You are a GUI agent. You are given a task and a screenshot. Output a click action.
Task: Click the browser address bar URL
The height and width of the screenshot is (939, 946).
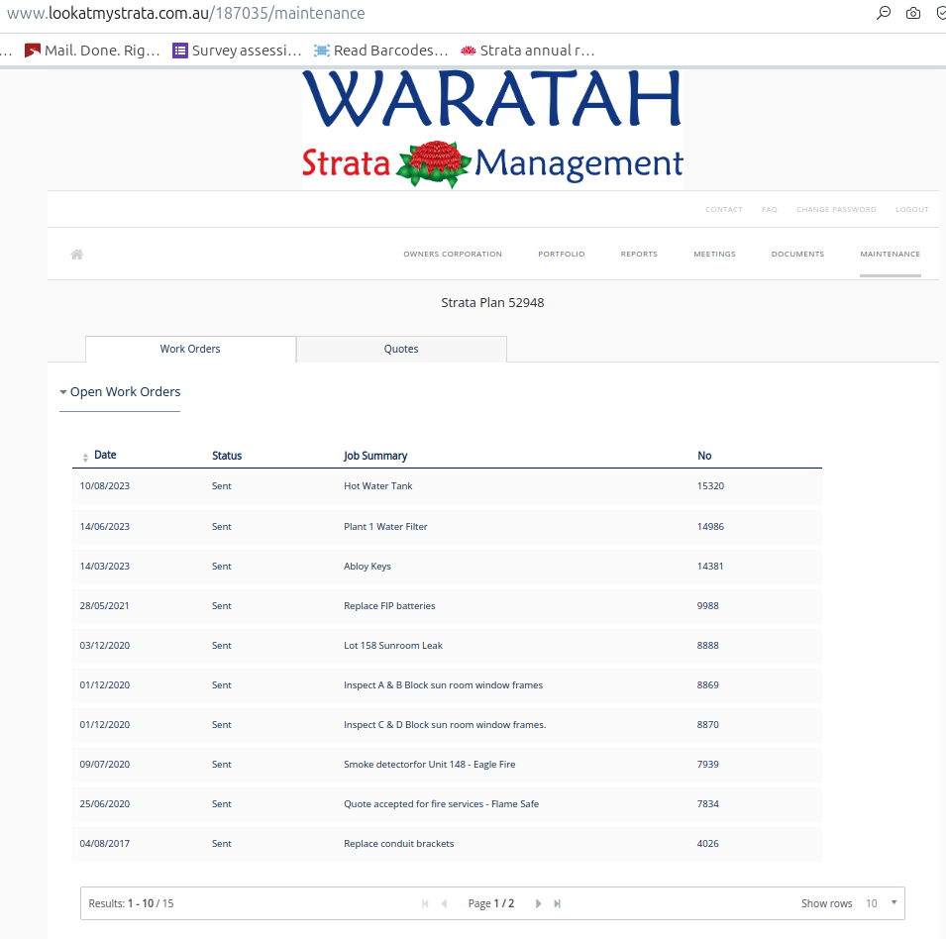click(186, 13)
